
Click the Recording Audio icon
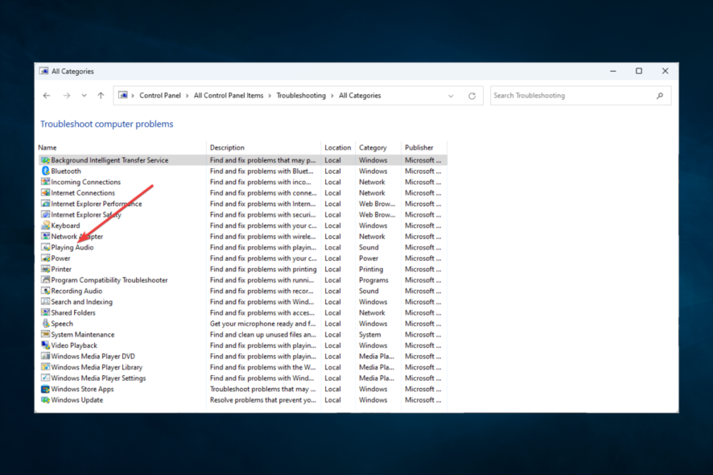[46, 291]
